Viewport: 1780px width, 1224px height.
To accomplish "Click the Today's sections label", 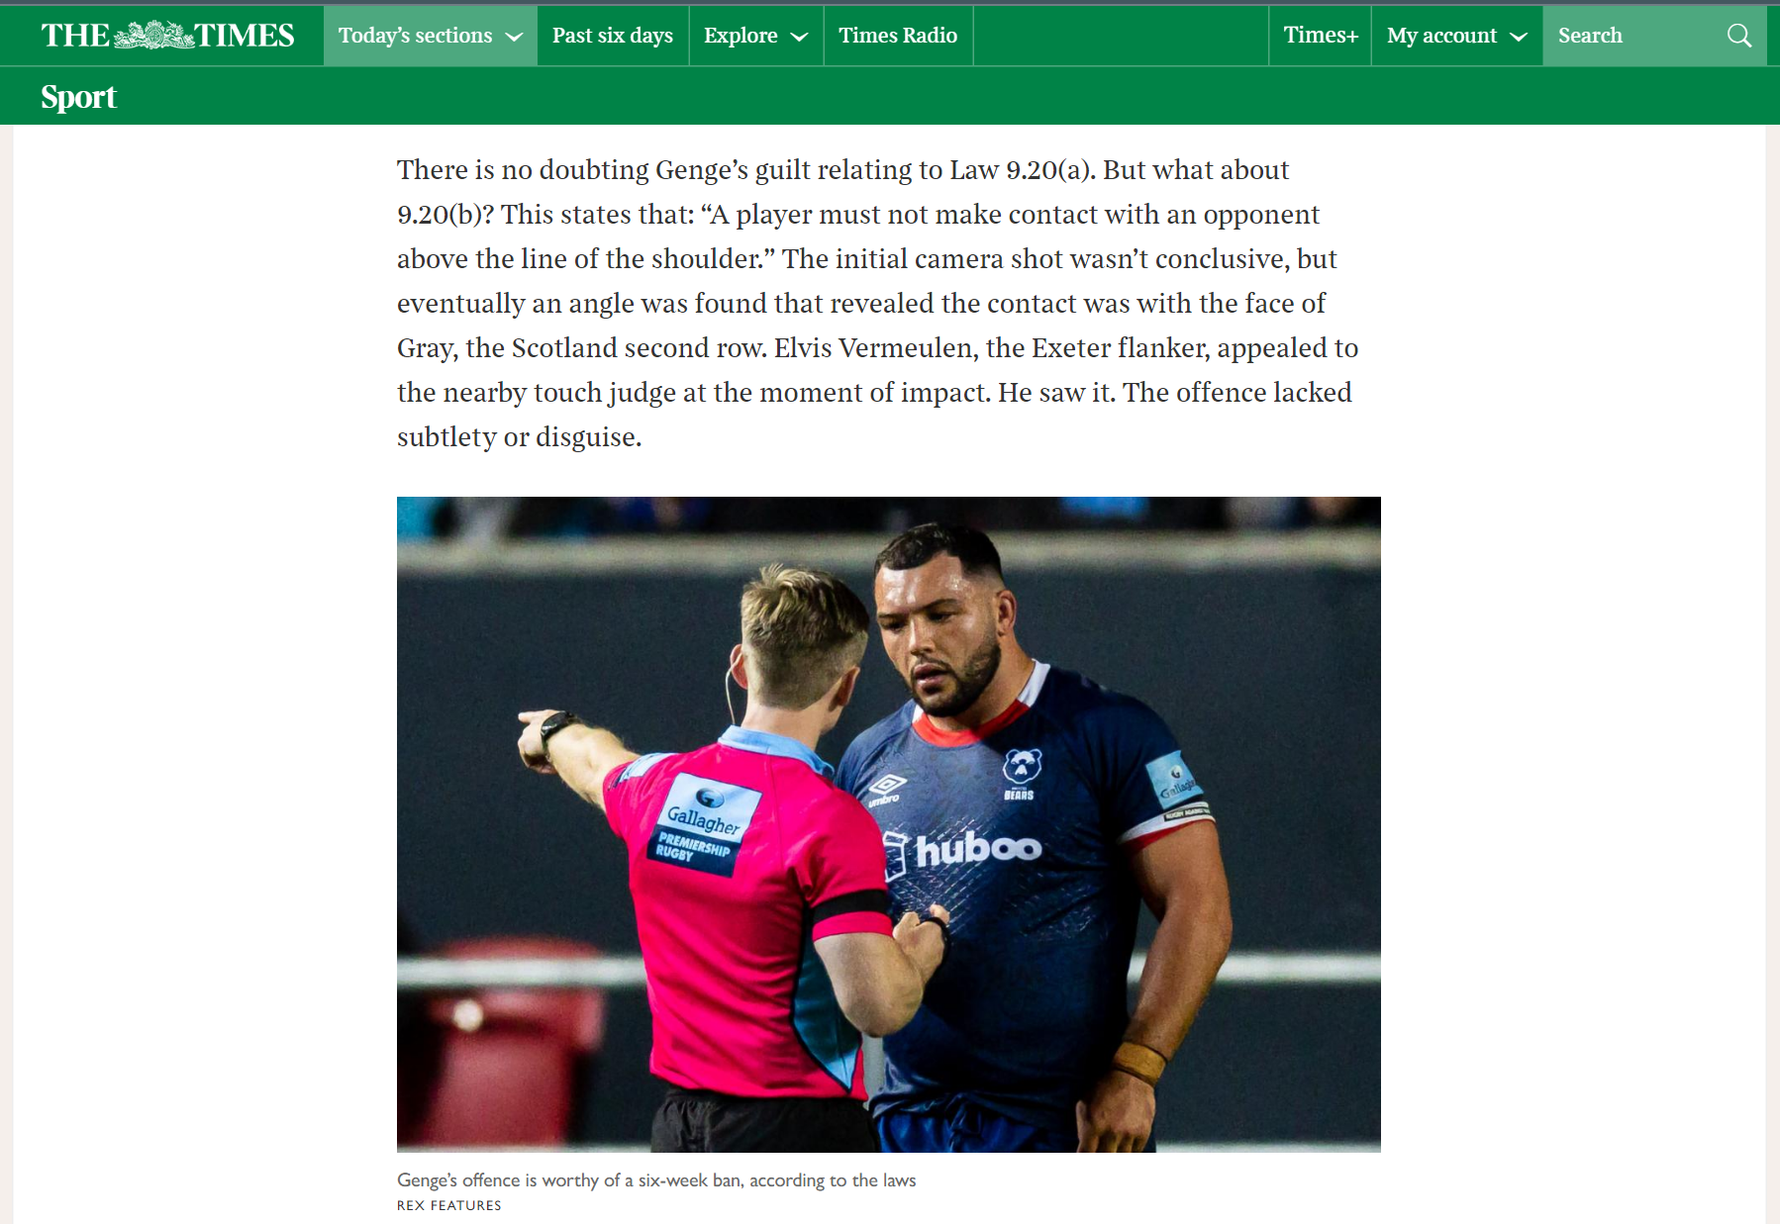I will click(415, 36).
